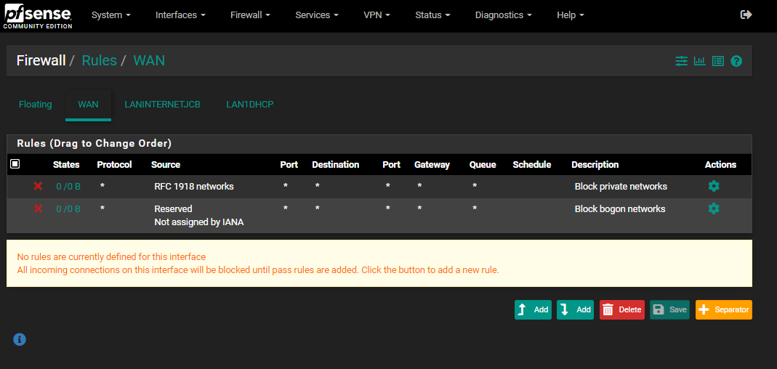Click the red Delete button
The image size is (777, 369).
622,309
